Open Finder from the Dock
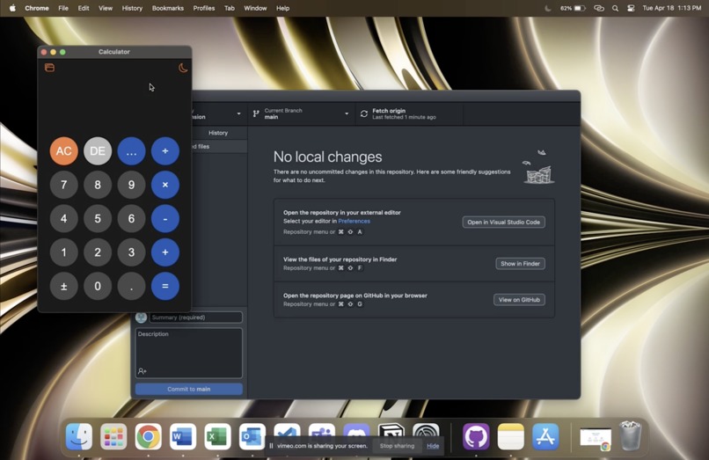 (x=79, y=436)
